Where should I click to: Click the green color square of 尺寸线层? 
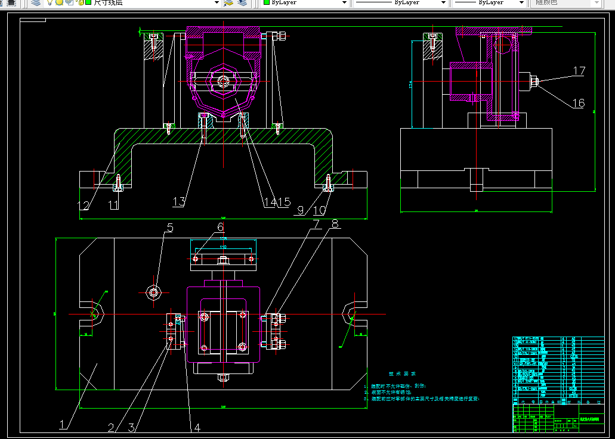tap(88, 2)
